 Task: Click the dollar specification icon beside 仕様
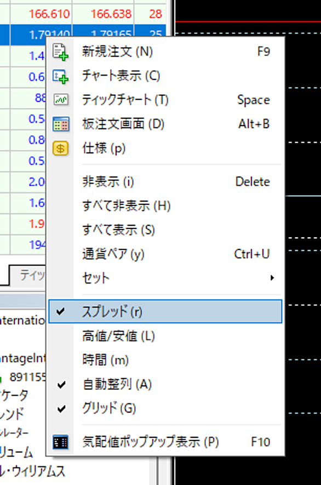click(61, 149)
